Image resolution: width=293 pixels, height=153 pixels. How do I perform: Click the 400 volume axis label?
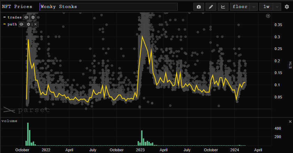click(278, 128)
